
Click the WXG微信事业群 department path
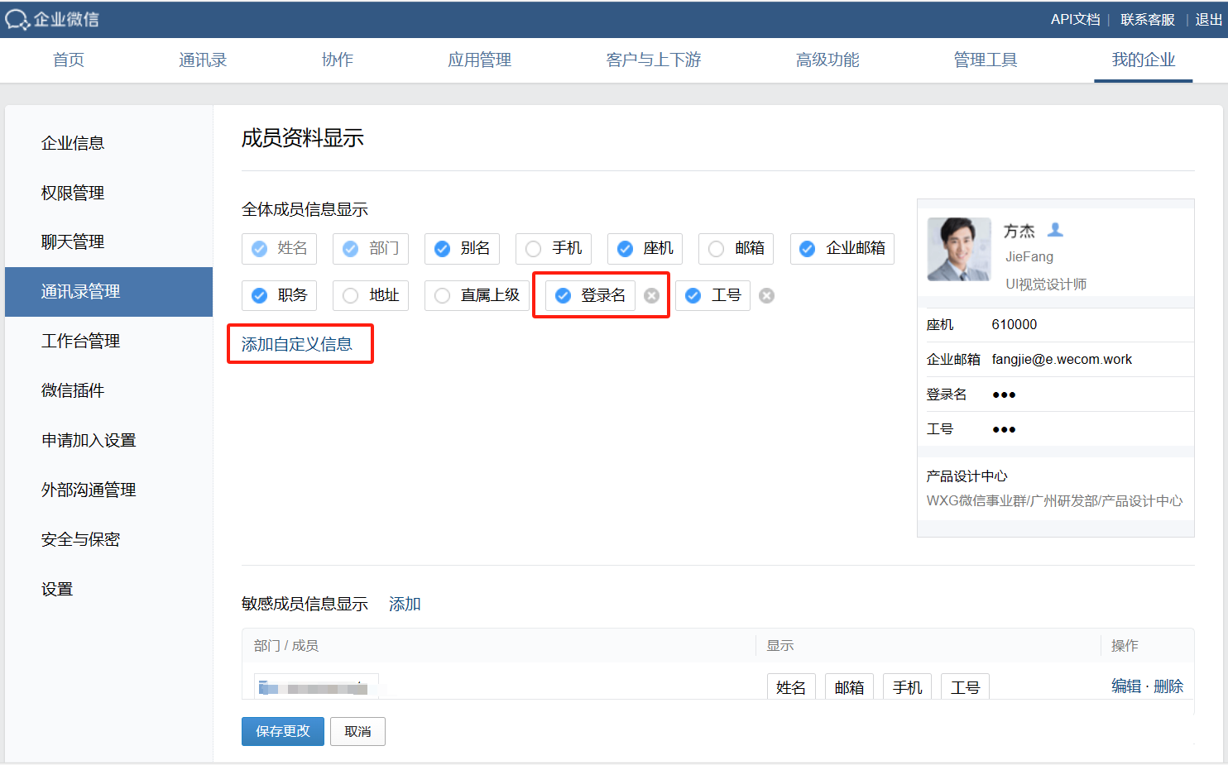[x=1054, y=501]
